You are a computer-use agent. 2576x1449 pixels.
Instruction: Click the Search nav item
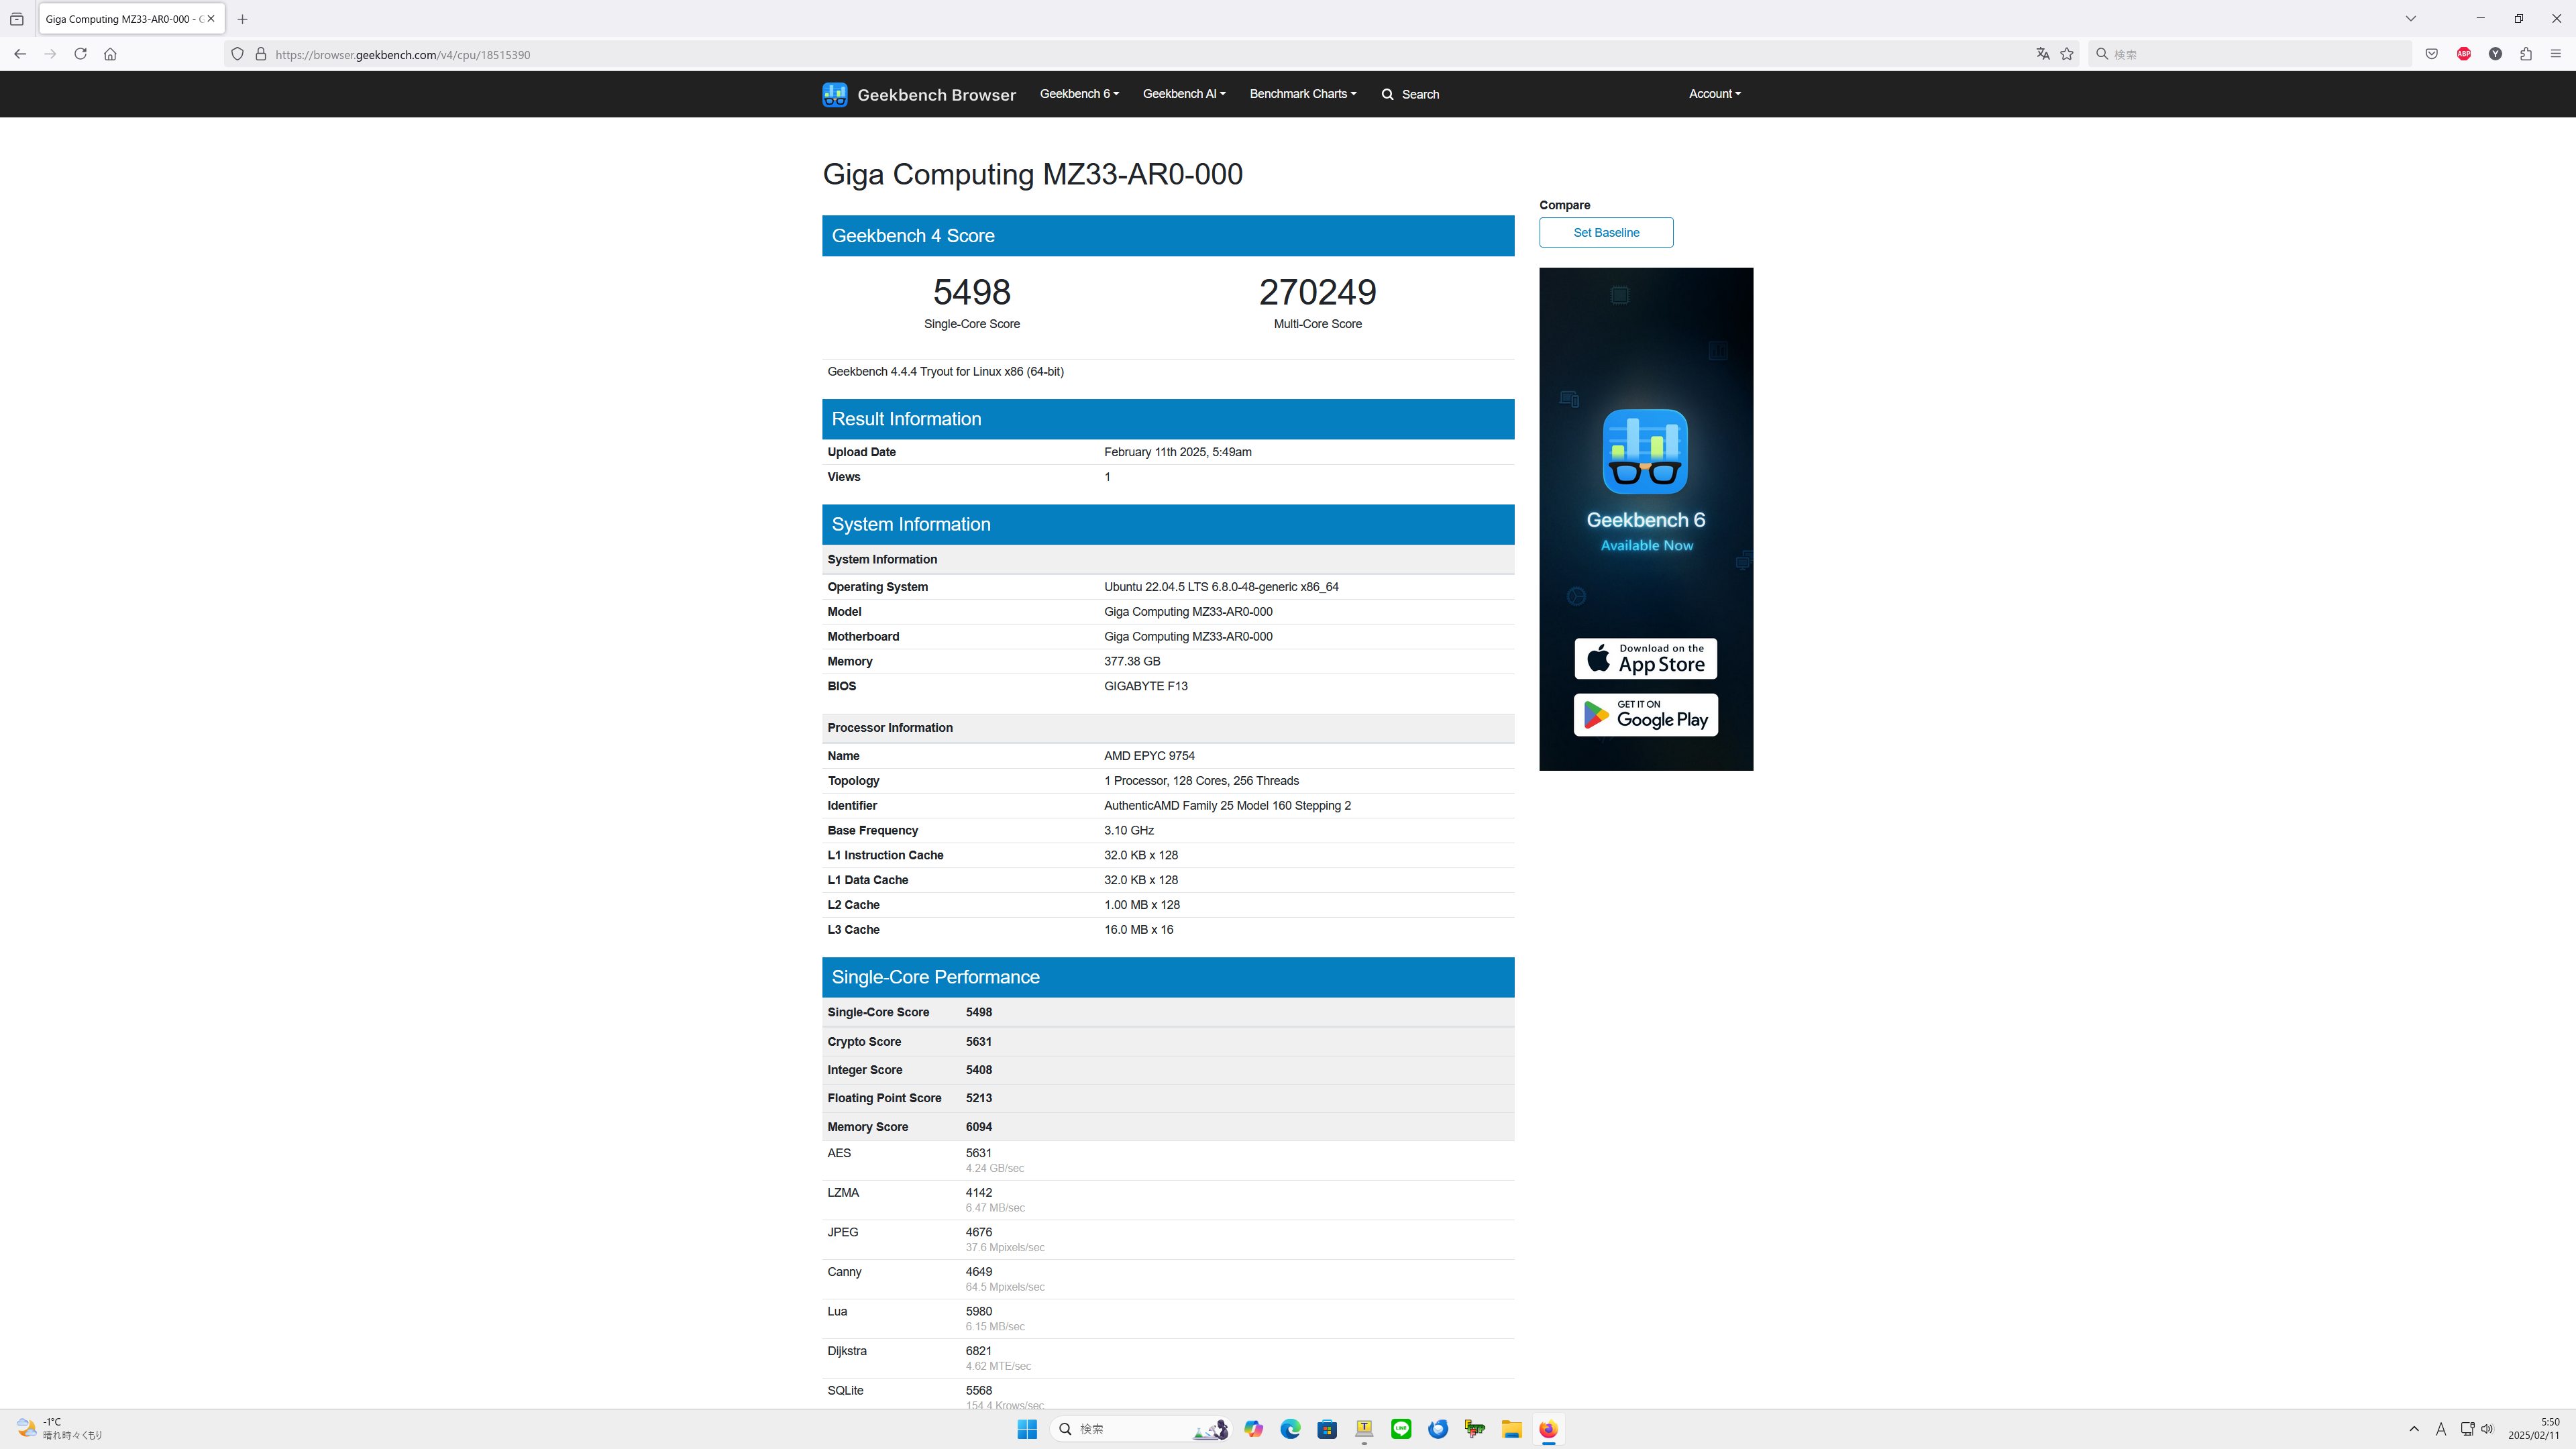tap(1410, 94)
